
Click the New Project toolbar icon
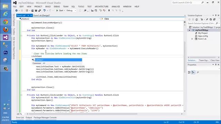pos(27,11)
